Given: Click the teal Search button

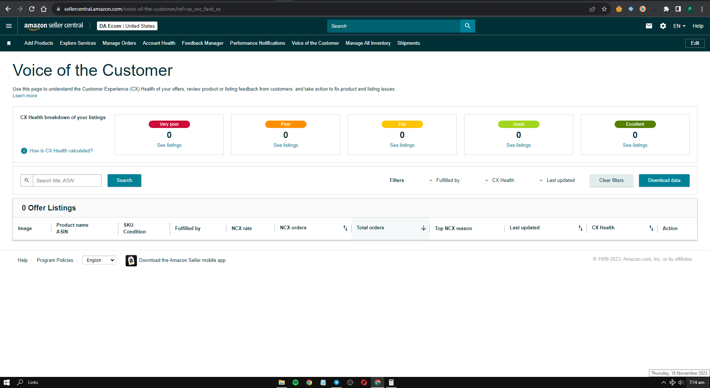Looking at the screenshot, I should (124, 180).
